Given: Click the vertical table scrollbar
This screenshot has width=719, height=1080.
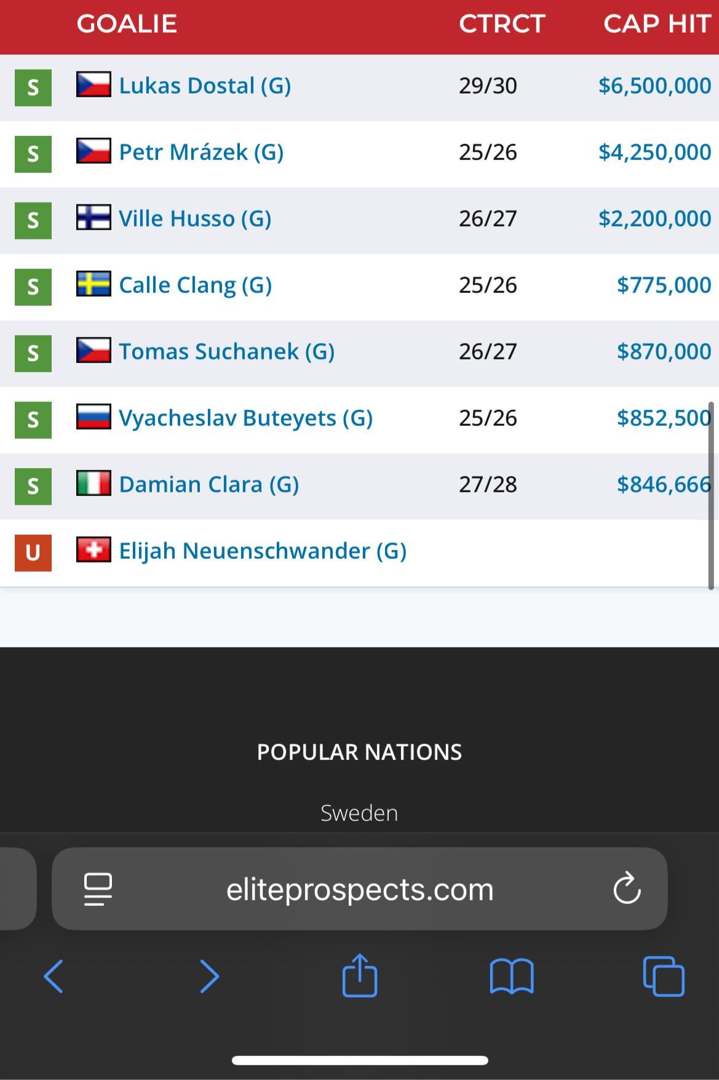Looking at the screenshot, I should (711, 495).
